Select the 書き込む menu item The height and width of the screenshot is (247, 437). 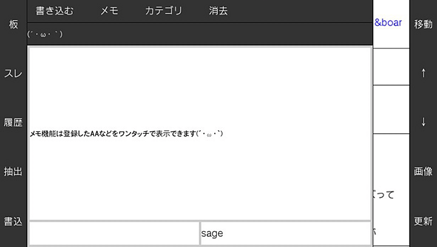pos(55,11)
